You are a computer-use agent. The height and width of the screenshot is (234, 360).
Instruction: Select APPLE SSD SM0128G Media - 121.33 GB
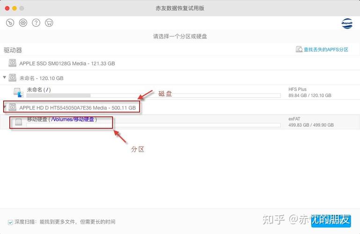pyautogui.click(x=180, y=63)
